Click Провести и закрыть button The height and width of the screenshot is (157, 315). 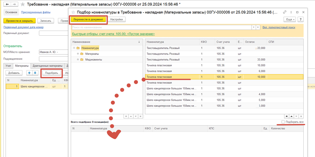click(x=19, y=21)
